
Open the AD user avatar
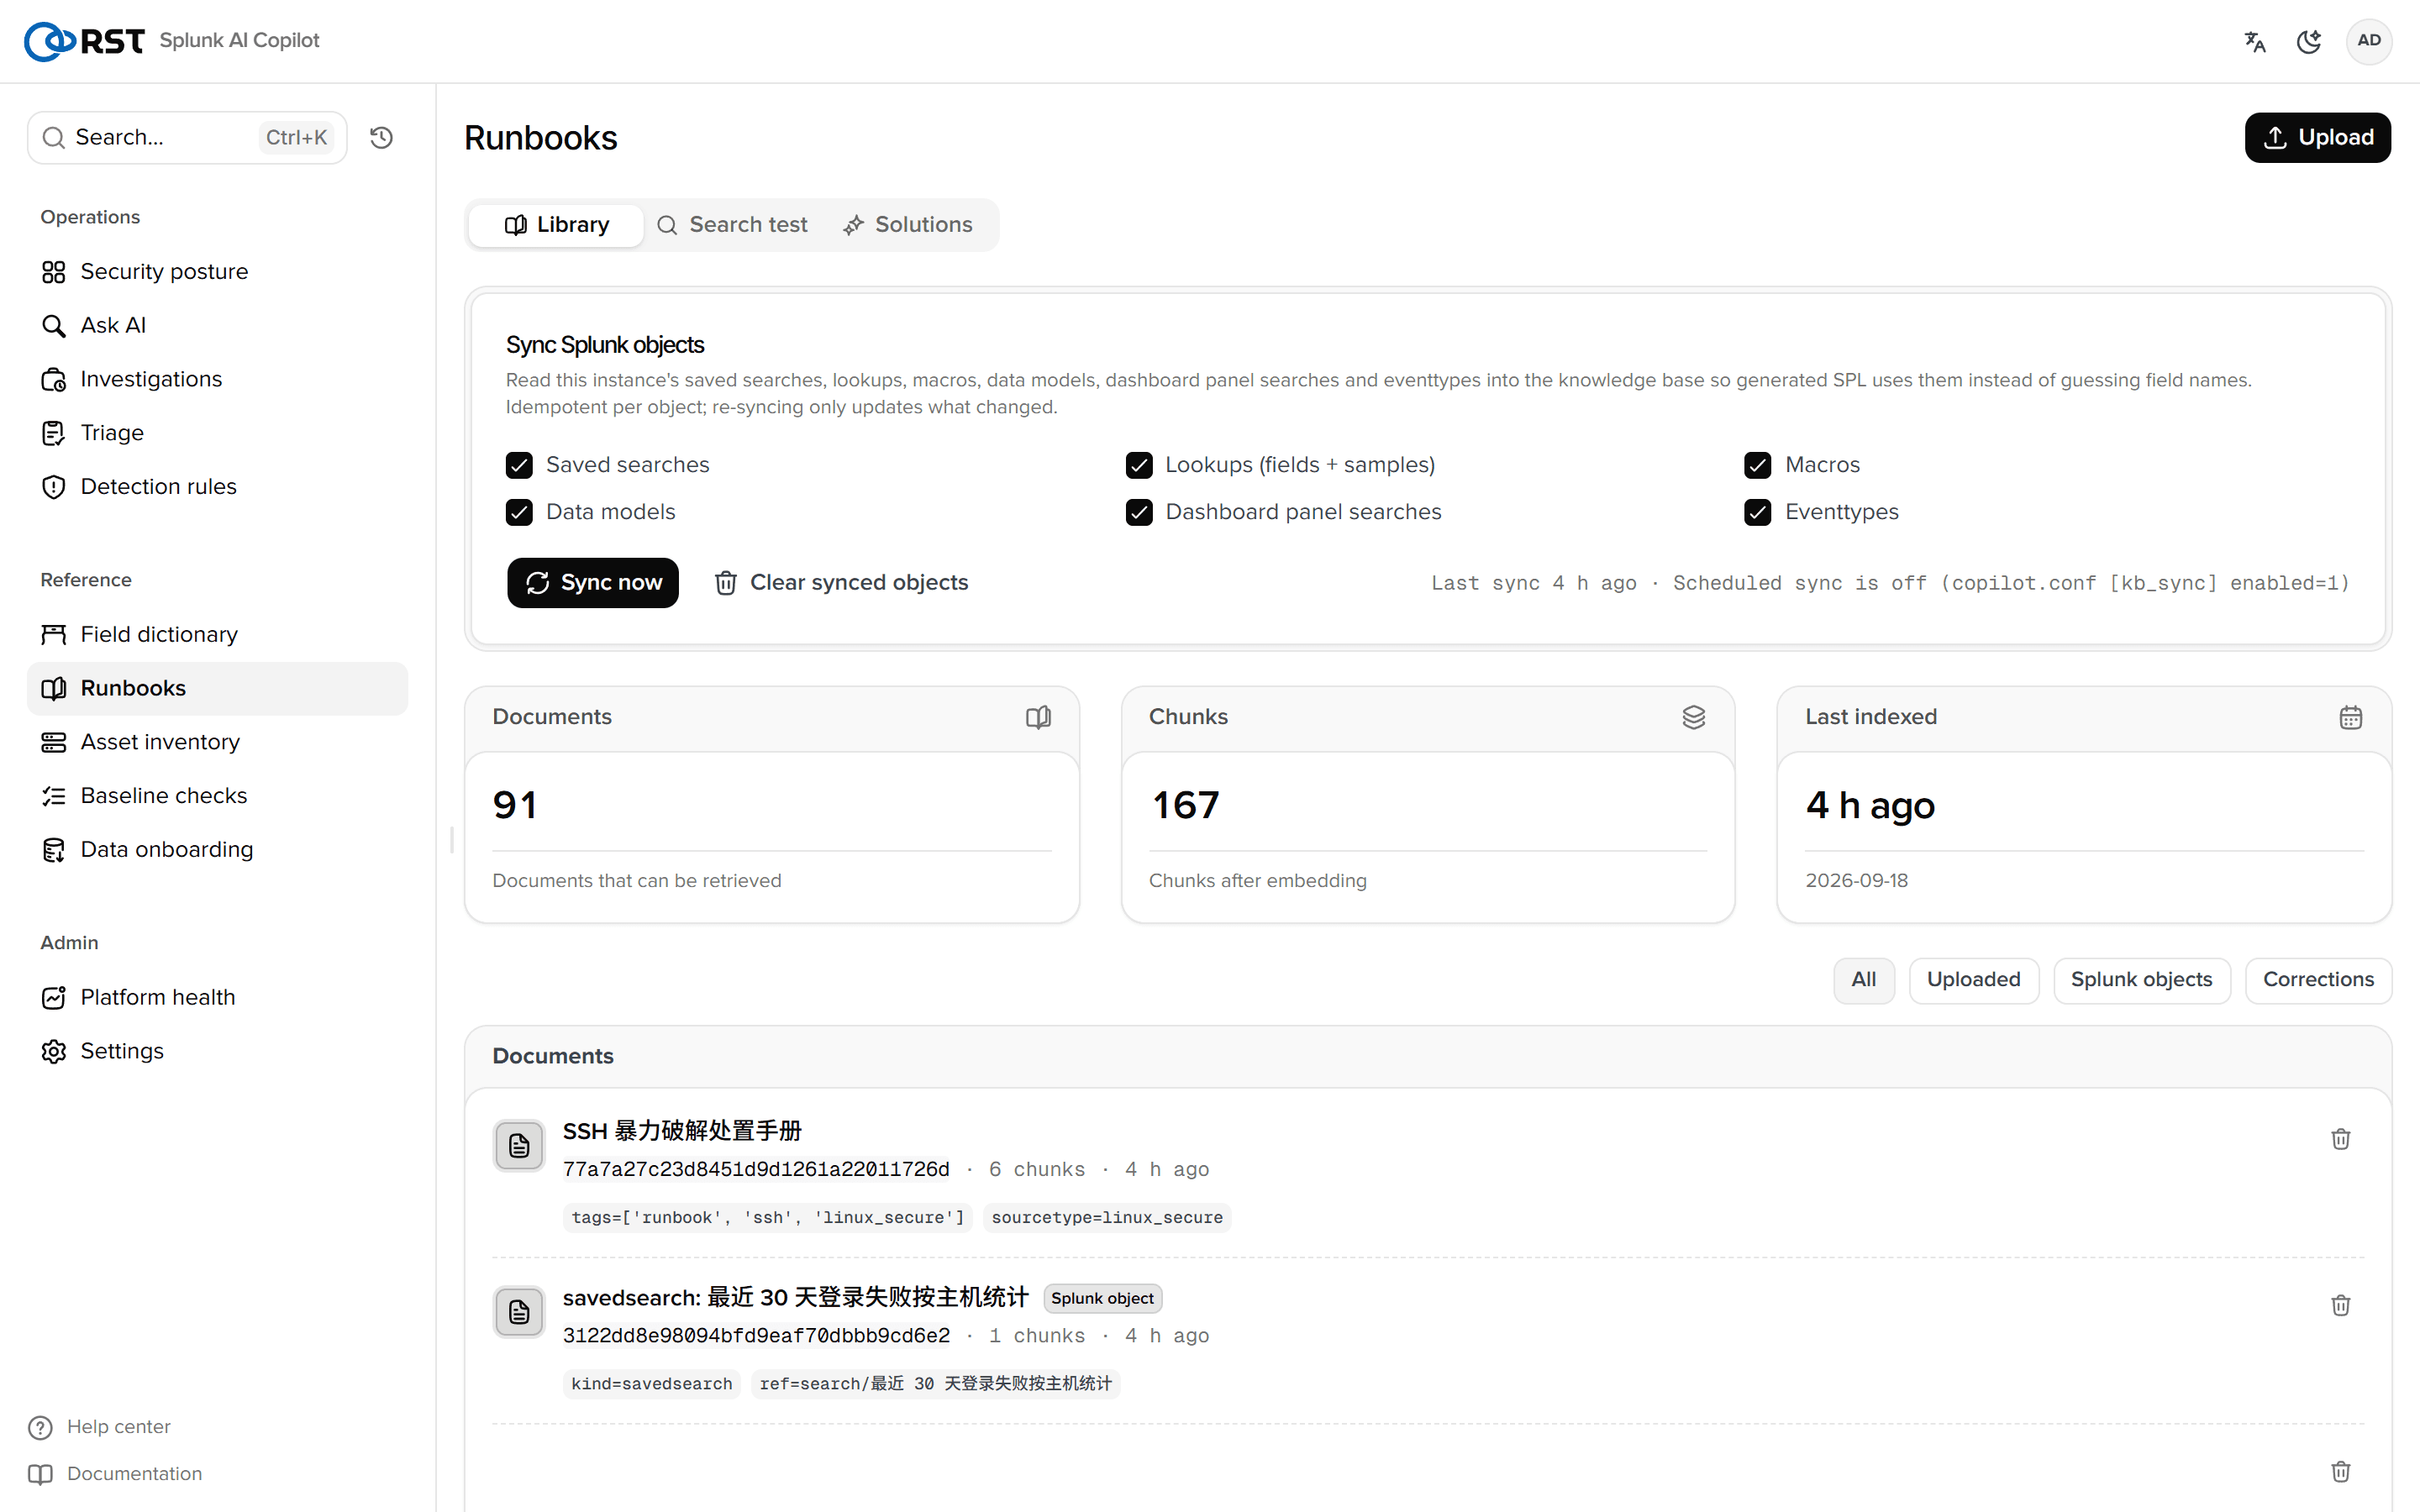tap(2368, 41)
